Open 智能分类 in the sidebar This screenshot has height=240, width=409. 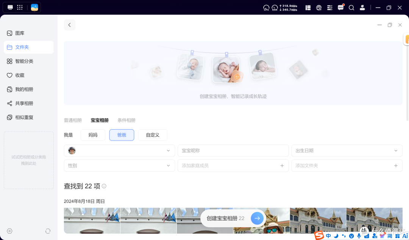pos(29,61)
